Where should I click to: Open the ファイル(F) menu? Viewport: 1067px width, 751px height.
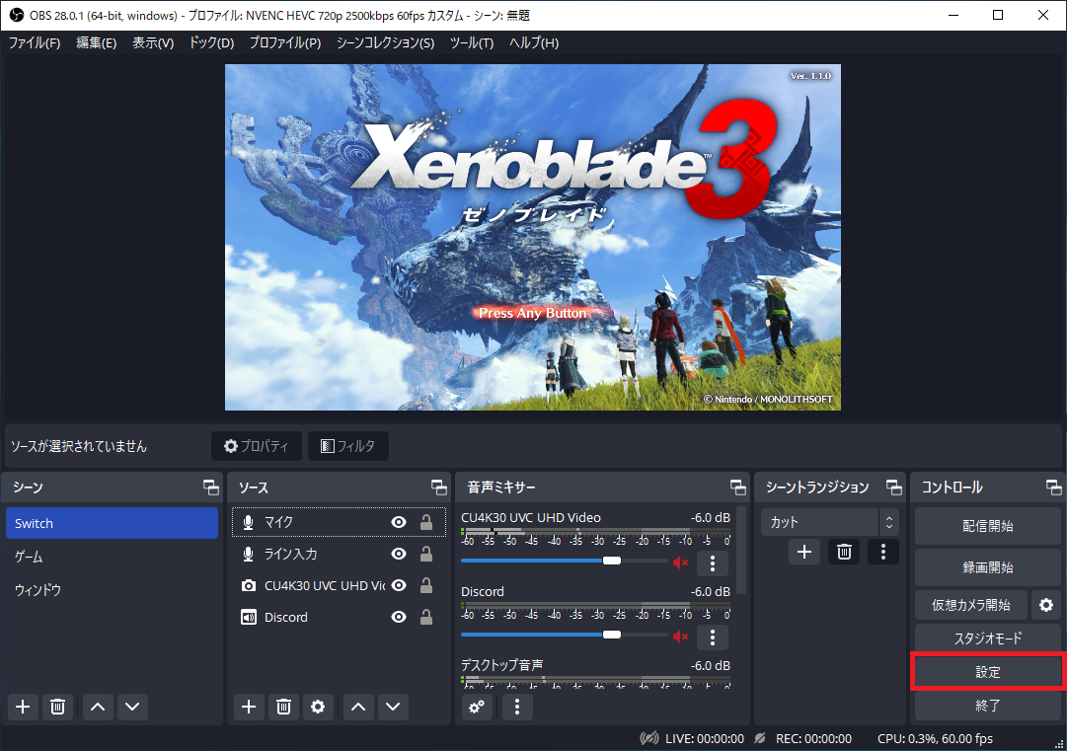coord(34,42)
